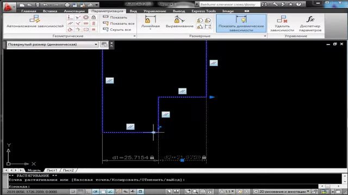348x195 pixels.
Task: Click Удалить зависимости button
Action: click(282, 24)
